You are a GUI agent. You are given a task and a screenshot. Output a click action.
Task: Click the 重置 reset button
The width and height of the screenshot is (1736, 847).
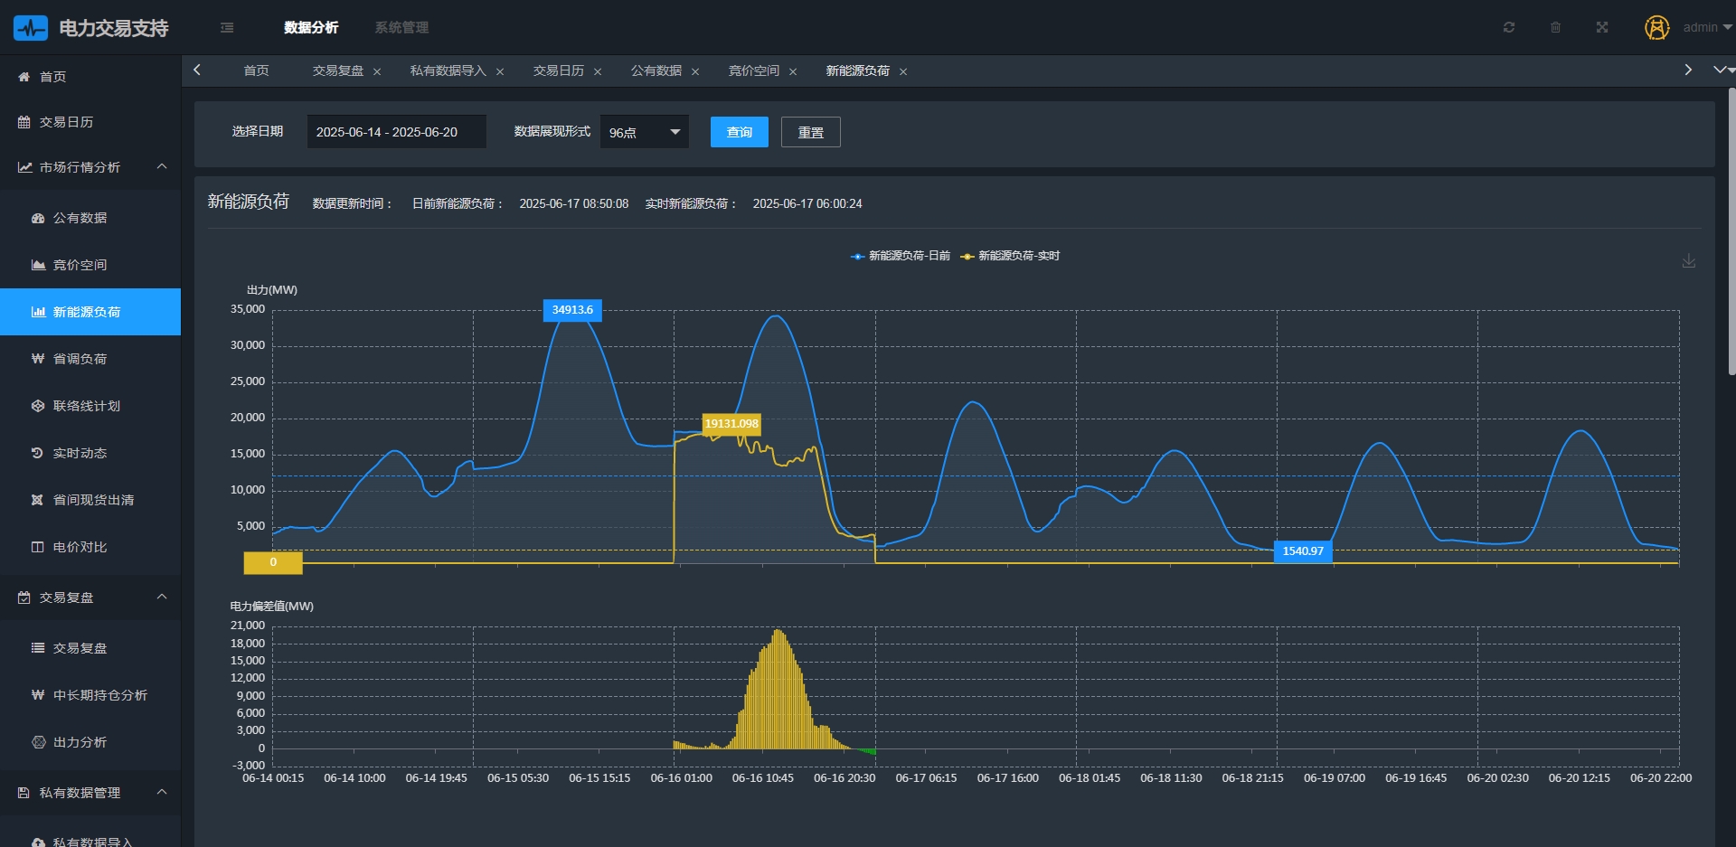811,132
